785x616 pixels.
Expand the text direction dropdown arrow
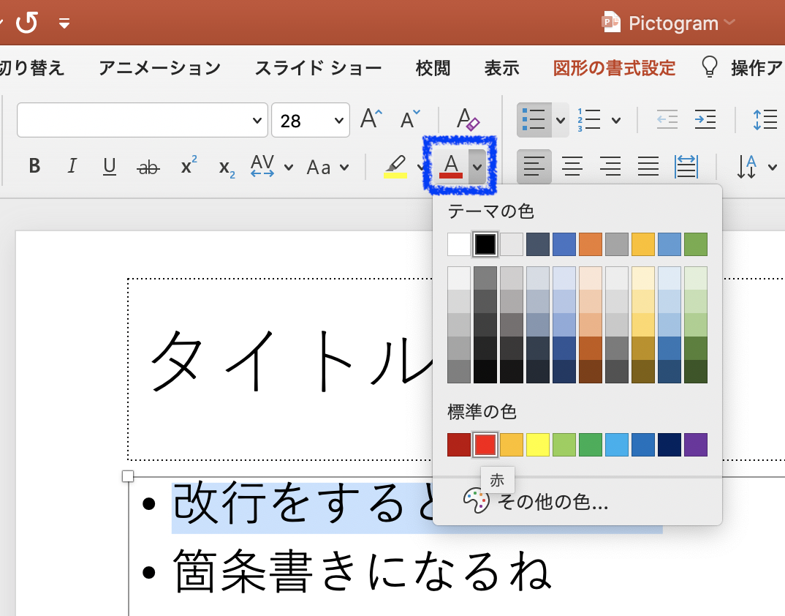[x=773, y=167]
